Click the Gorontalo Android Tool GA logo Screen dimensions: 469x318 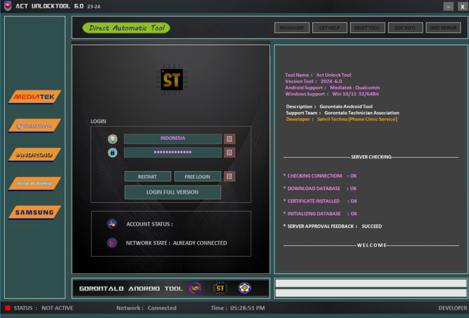coord(195,288)
